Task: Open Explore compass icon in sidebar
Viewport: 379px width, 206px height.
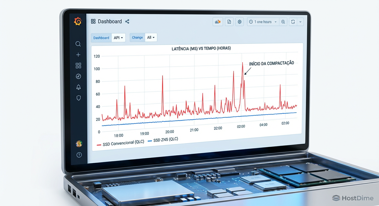Action: pyautogui.click(x=78, y=76)
